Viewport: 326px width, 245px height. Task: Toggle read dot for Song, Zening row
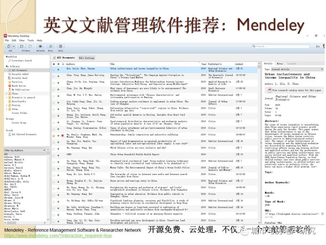[58, 129]
